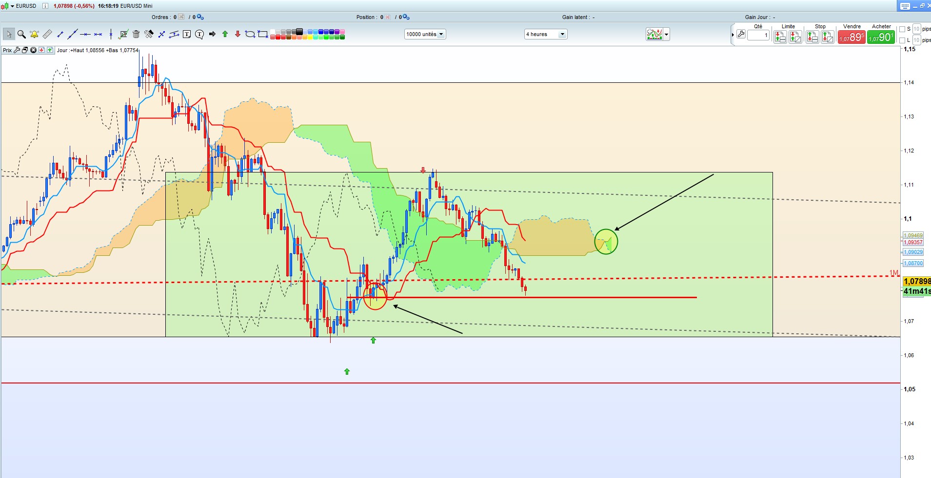931x478 pixels.
Task: Click the trash can delete-objects icon
Action: pos(136,34)
